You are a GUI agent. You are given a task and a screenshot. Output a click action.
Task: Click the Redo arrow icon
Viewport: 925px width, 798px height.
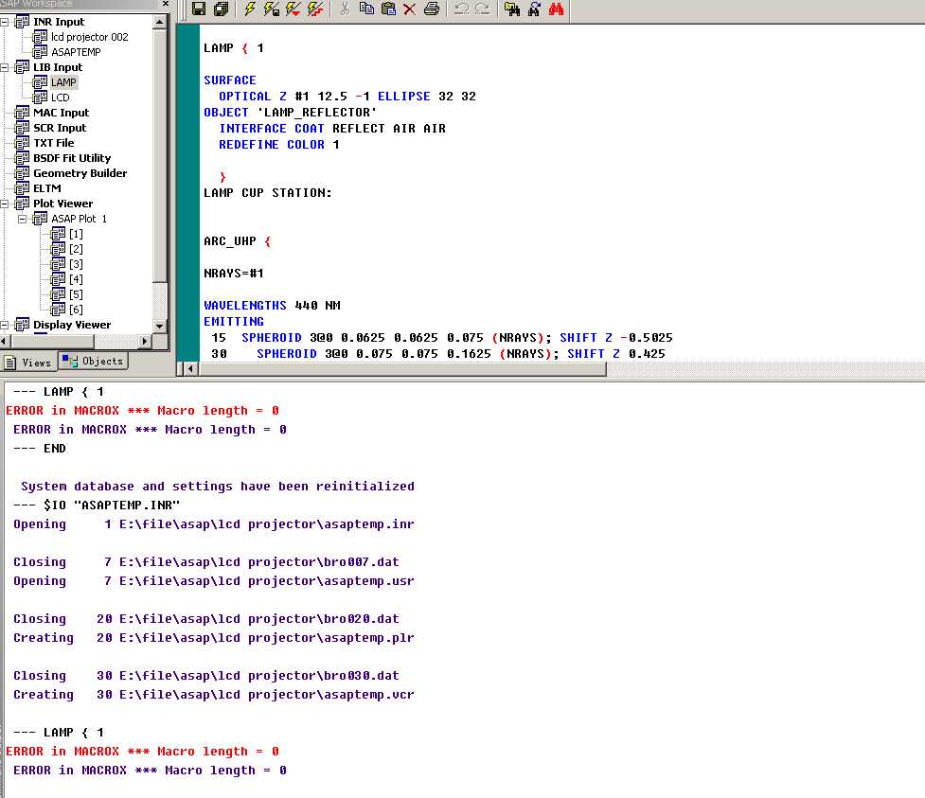pos(483,9)
